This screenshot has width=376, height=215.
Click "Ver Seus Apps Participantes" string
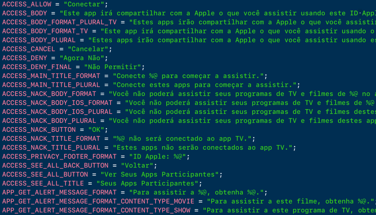pos(160,174)
